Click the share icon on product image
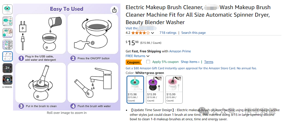Image resolution: width=285 pixels, height=123 pixels. pyautogui.click(x=114, y=10)
